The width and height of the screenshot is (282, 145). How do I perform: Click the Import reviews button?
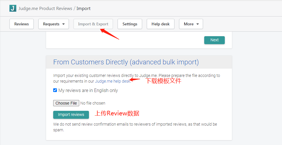(x=71, y=115)
